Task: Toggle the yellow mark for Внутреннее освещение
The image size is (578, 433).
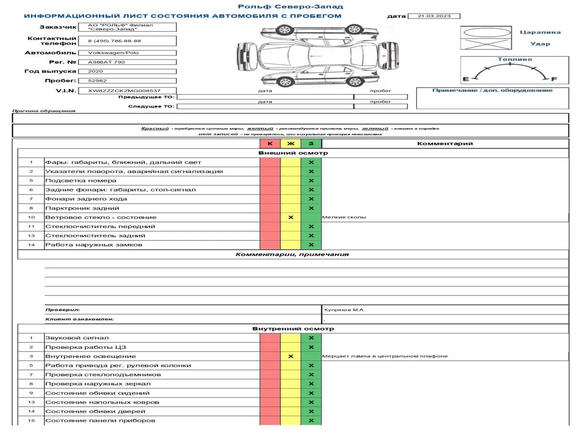Action: pos(290,357)
